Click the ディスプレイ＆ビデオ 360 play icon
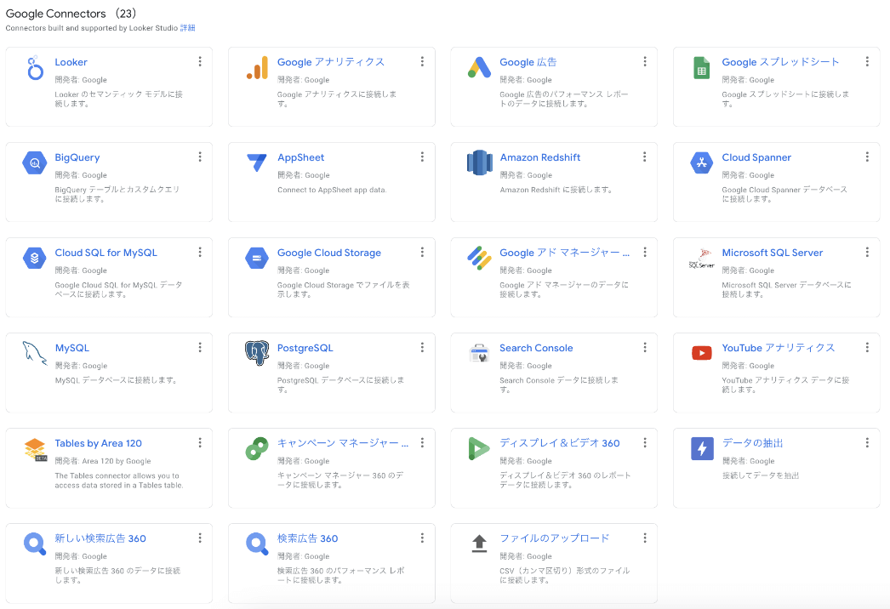 [479, 448]
